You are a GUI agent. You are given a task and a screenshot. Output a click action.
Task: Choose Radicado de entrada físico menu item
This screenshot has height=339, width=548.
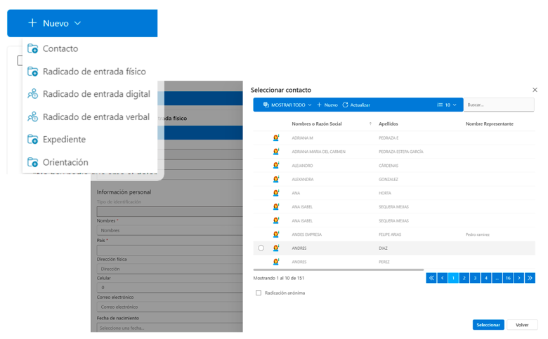click(x=94, y=72)
